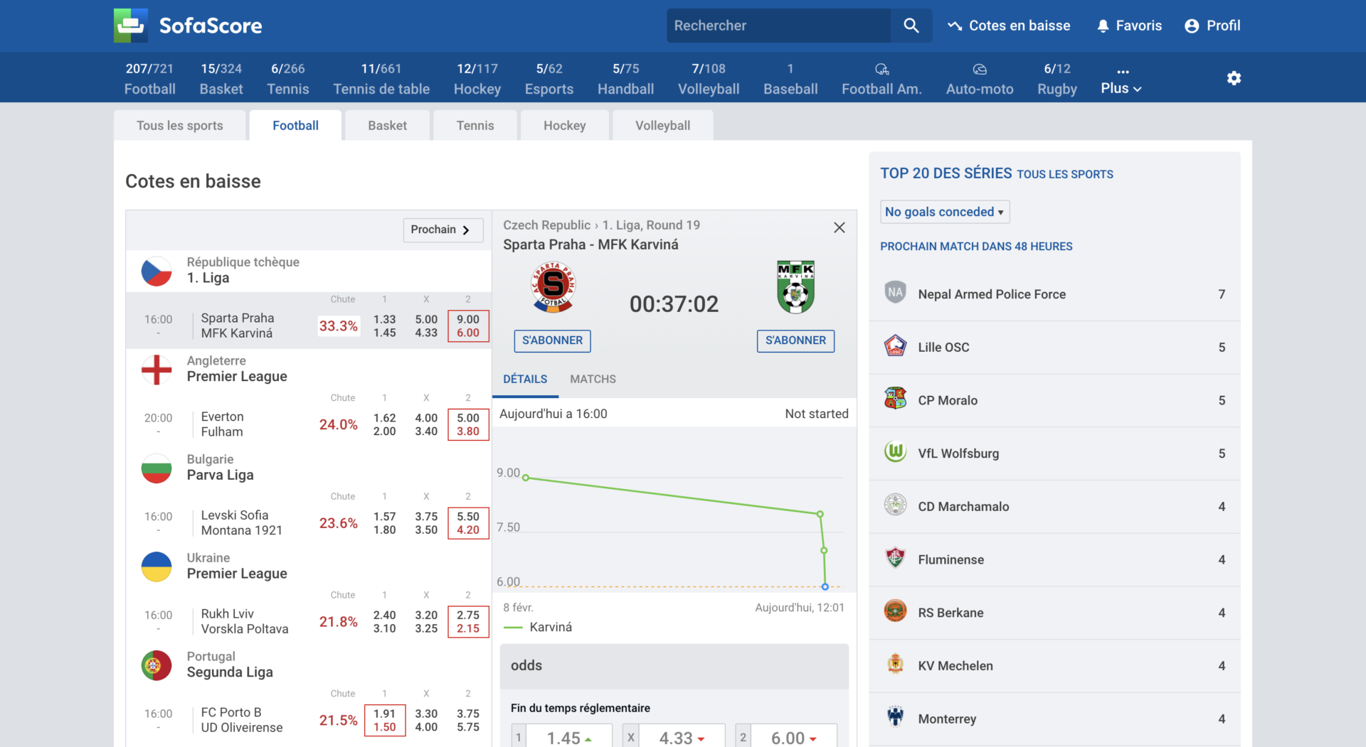The image size is (1366, 747).
Task: Switch to the Basket tab
Action: [x=387, y=125]
